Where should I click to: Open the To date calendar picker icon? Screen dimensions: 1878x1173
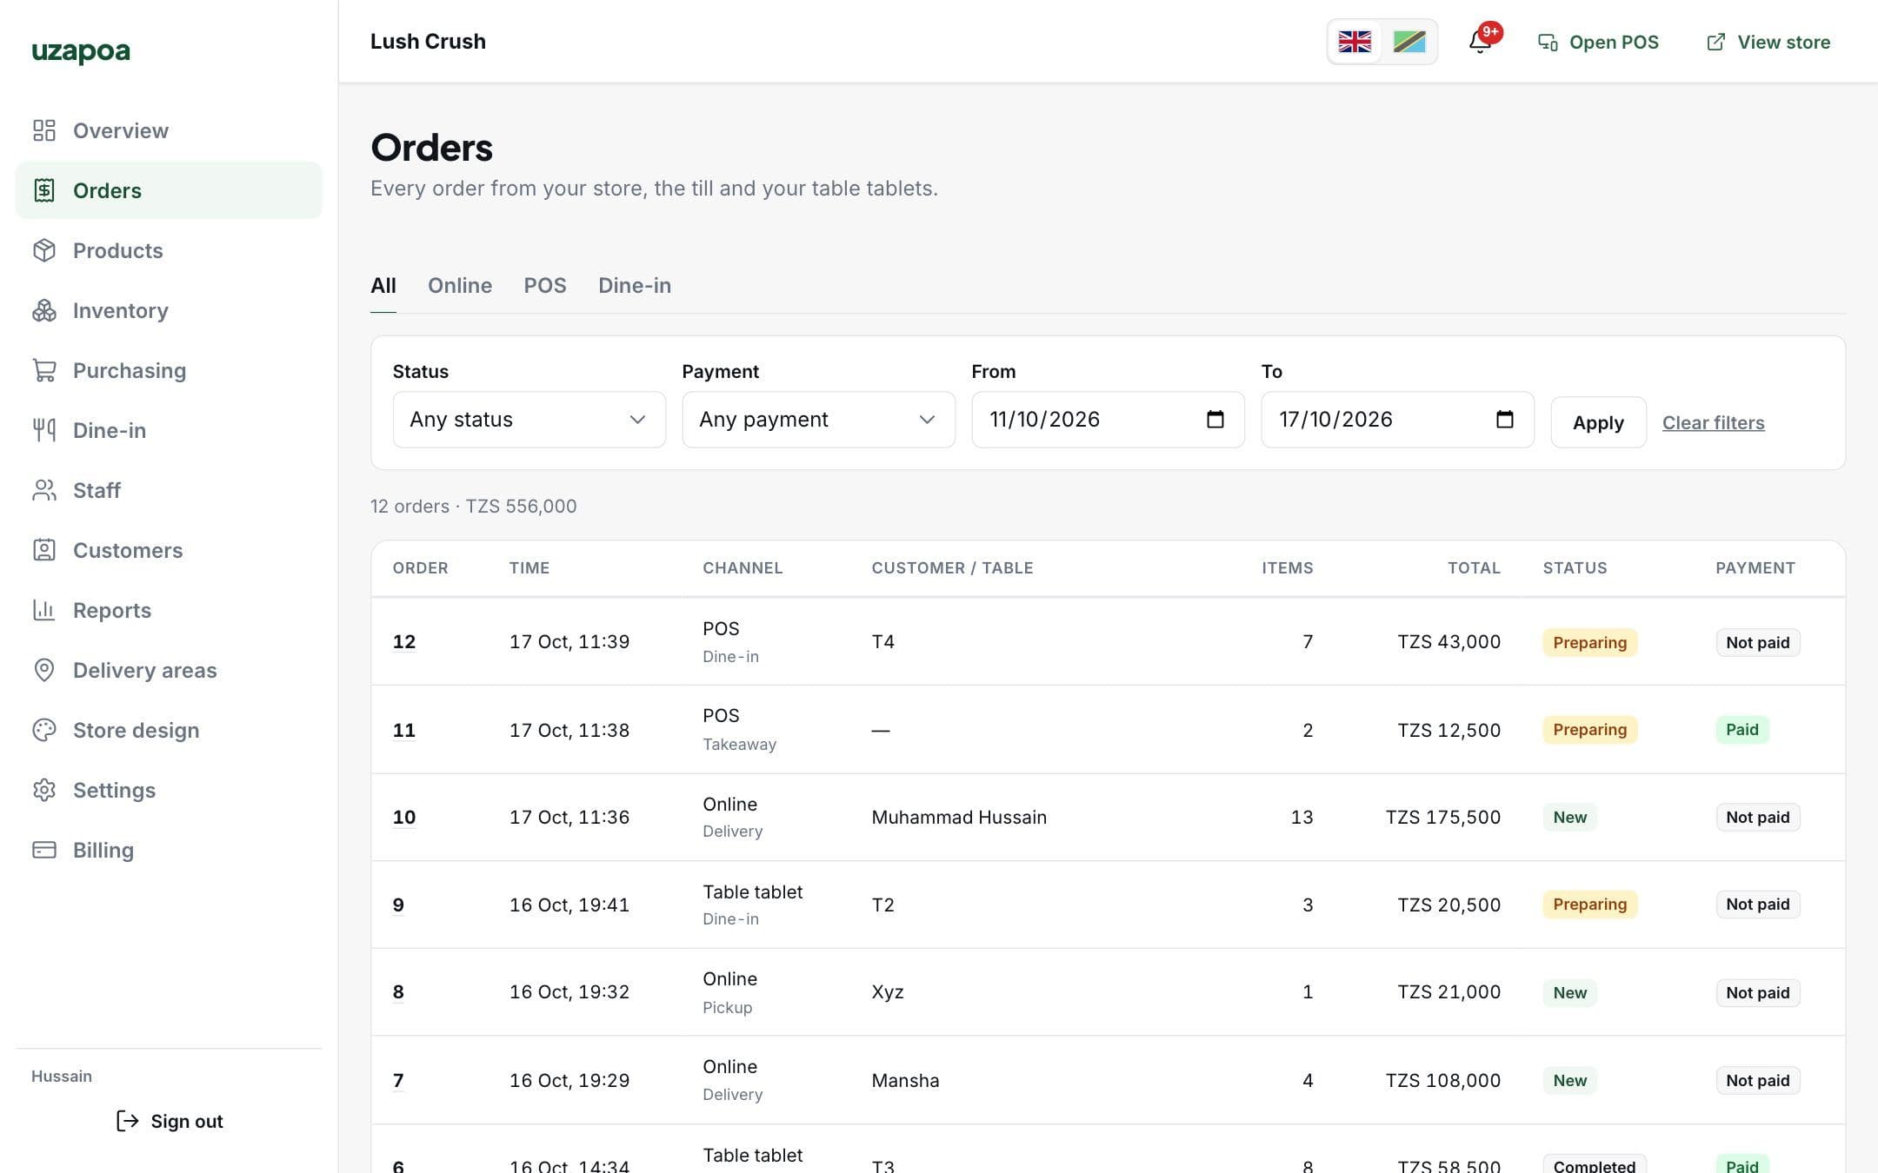[x=1505, y=420]
